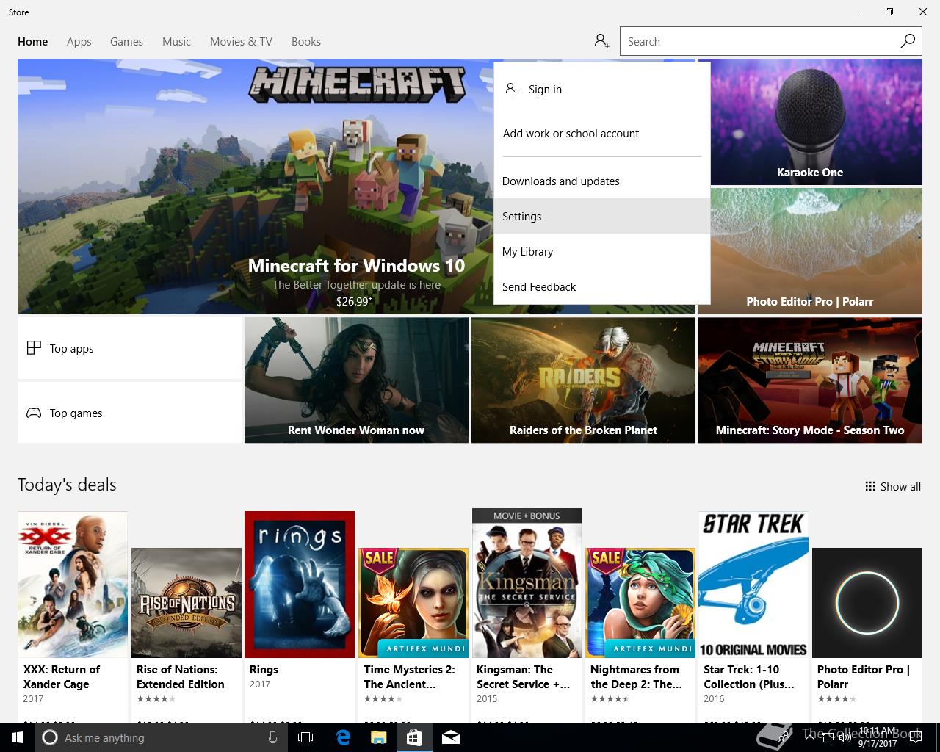Click the Rise of Nations: Extended Edition title
Screen dimensions: 940x752
coord(181,676)
